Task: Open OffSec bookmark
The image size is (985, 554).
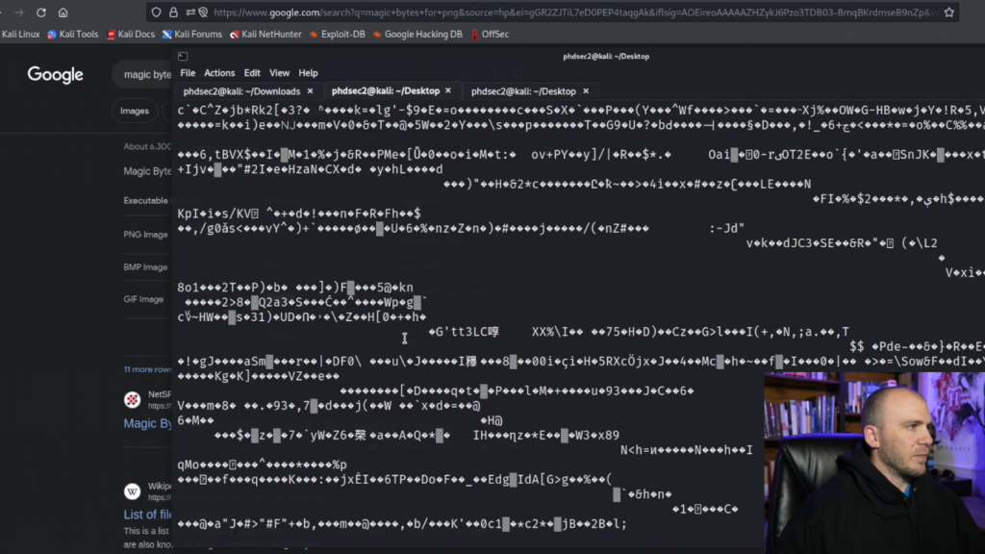Action: 490,35
